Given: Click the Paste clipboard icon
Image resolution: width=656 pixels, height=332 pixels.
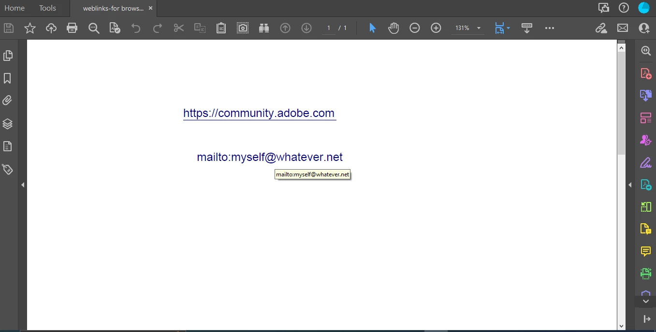Looking at the screenshot, I should pyautogui.click(x=221, y=28).
